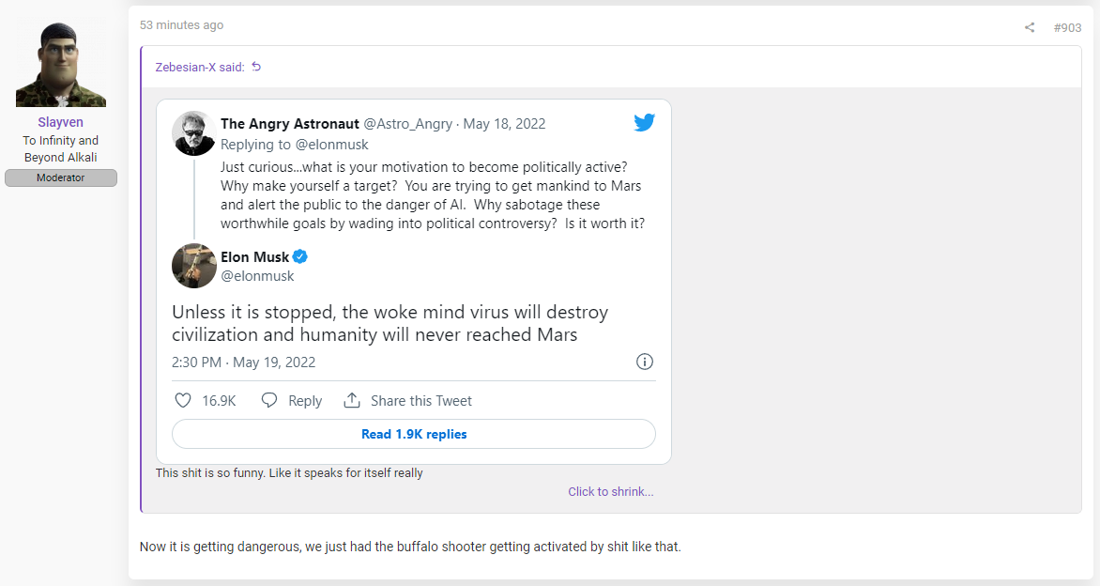1100x586 pixels.
Task: Click the Share this Tweet label
Action: pos(420,401)
